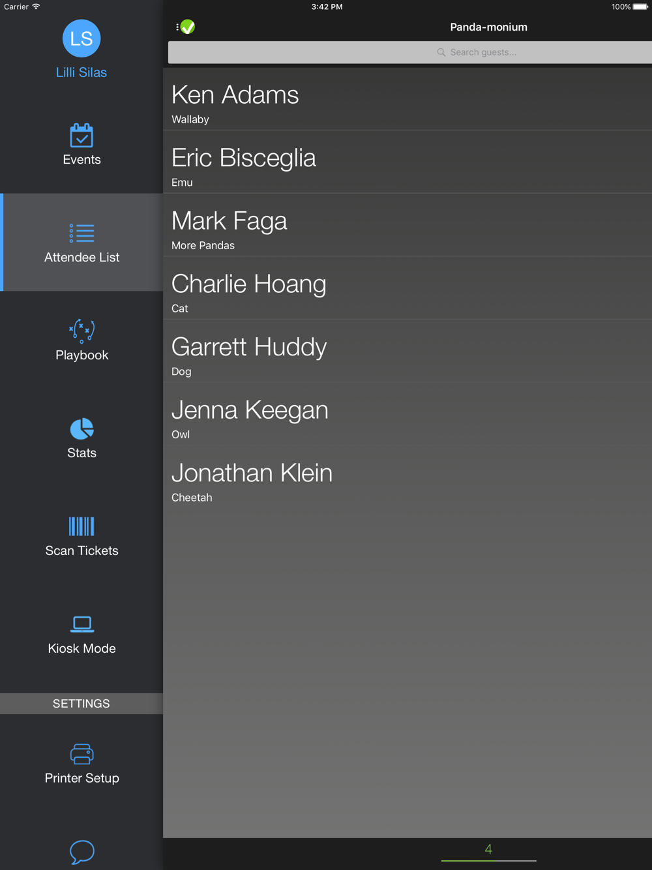652x870 pixels.
Task: Open Lilli Silas profile name
Action: point(81,72)
